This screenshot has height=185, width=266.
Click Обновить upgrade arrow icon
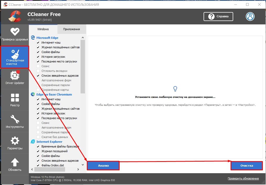tap(15, 162)
